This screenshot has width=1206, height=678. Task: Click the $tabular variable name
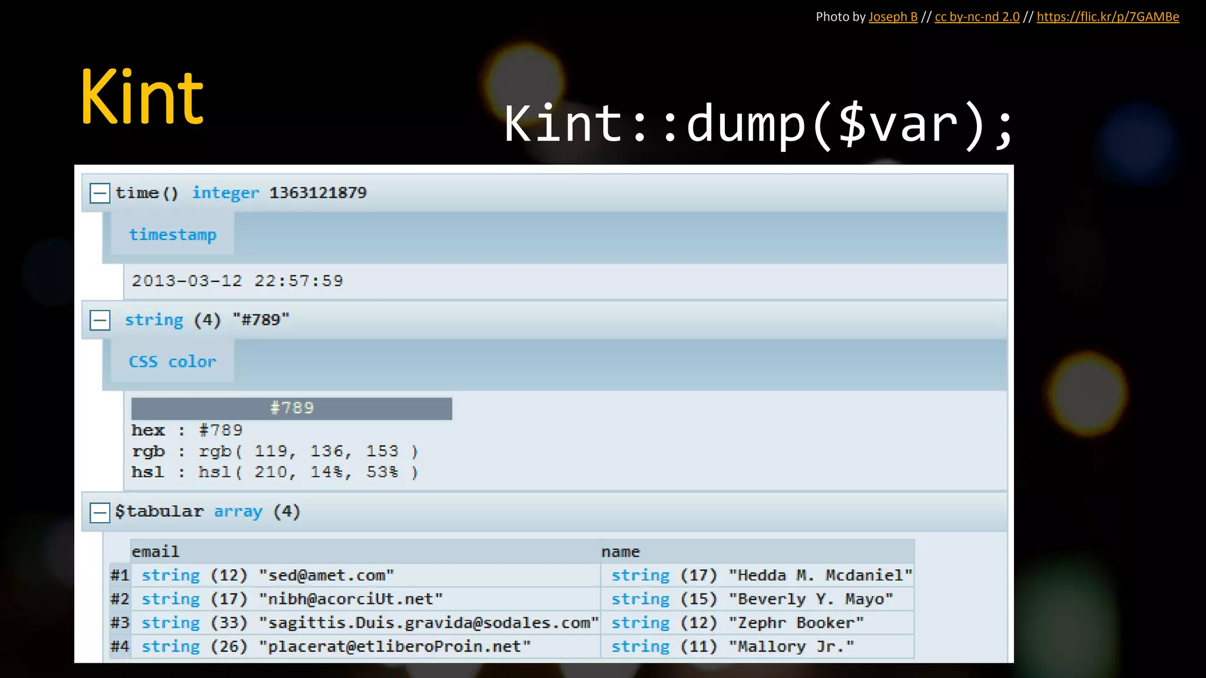coord(160,511)
